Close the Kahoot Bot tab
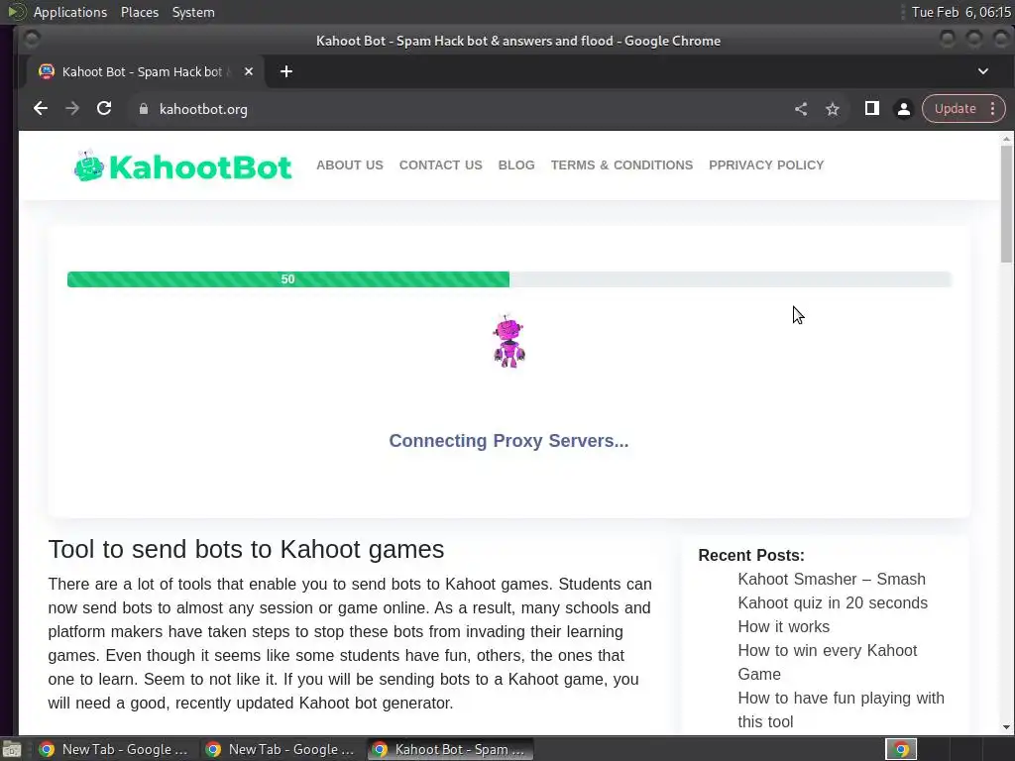Image resolution: width=1015 pixels, height=761 pixels. click(x=249, y=71)
